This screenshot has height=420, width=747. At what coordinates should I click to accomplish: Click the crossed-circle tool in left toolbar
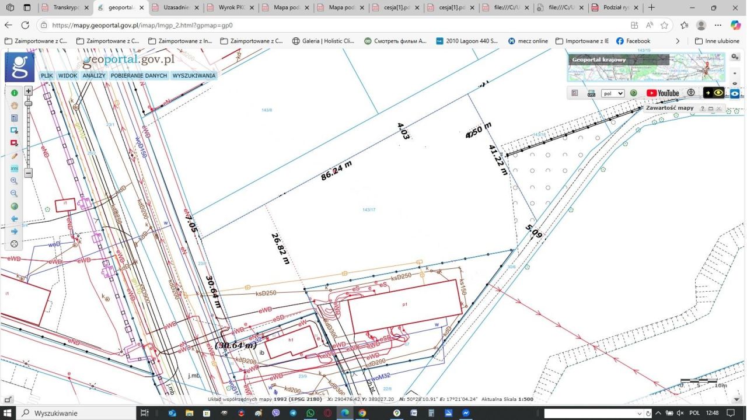(x=15, y=244)
